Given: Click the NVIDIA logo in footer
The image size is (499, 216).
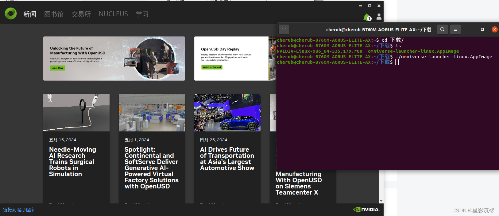Looking at the screenshot, I should (x=366, y=210).
